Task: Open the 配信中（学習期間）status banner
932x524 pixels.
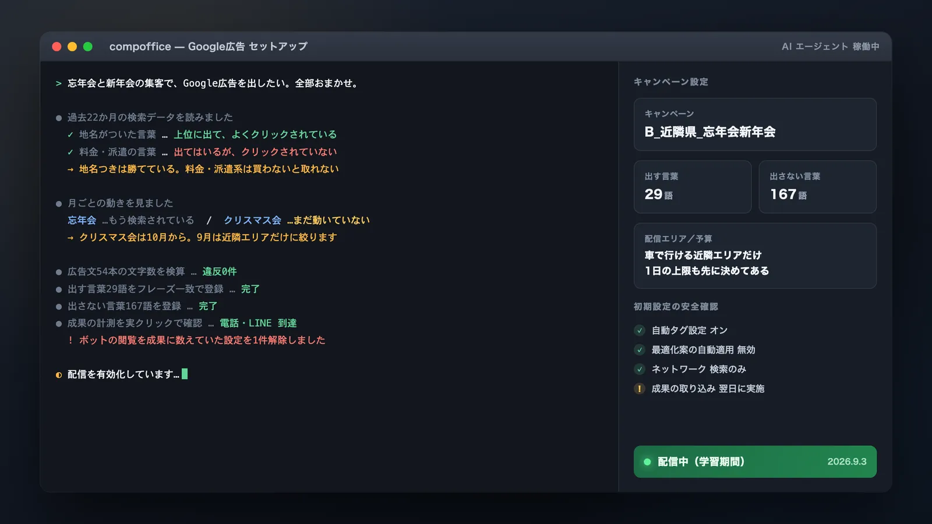Action: (x=755, y=462)
